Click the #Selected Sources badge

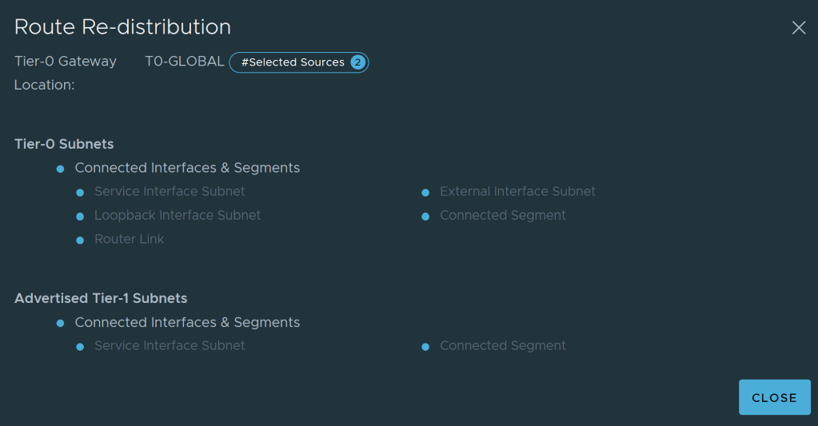click(293, 62)
